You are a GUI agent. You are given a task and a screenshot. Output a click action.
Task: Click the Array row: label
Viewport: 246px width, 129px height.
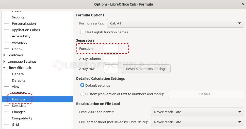pos(87,69)
